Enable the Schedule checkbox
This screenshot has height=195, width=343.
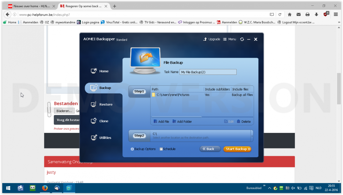[x=161, y=149]
